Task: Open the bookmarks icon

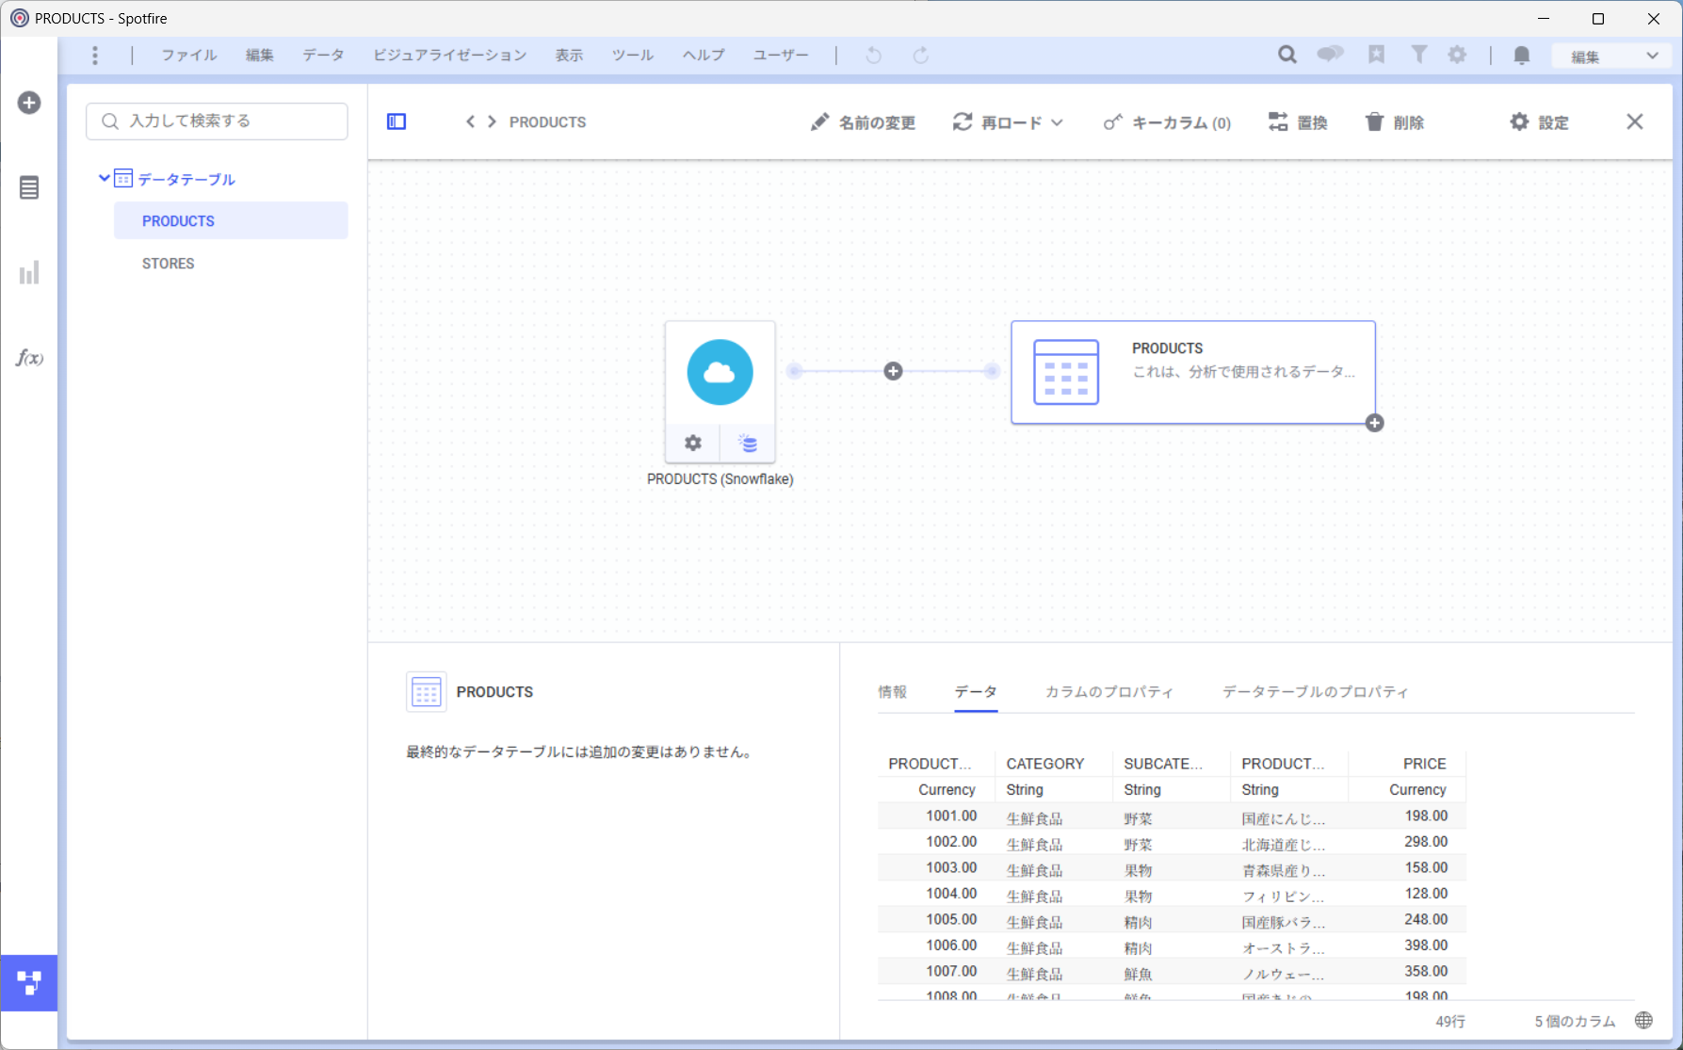Action: [1376, 55]
